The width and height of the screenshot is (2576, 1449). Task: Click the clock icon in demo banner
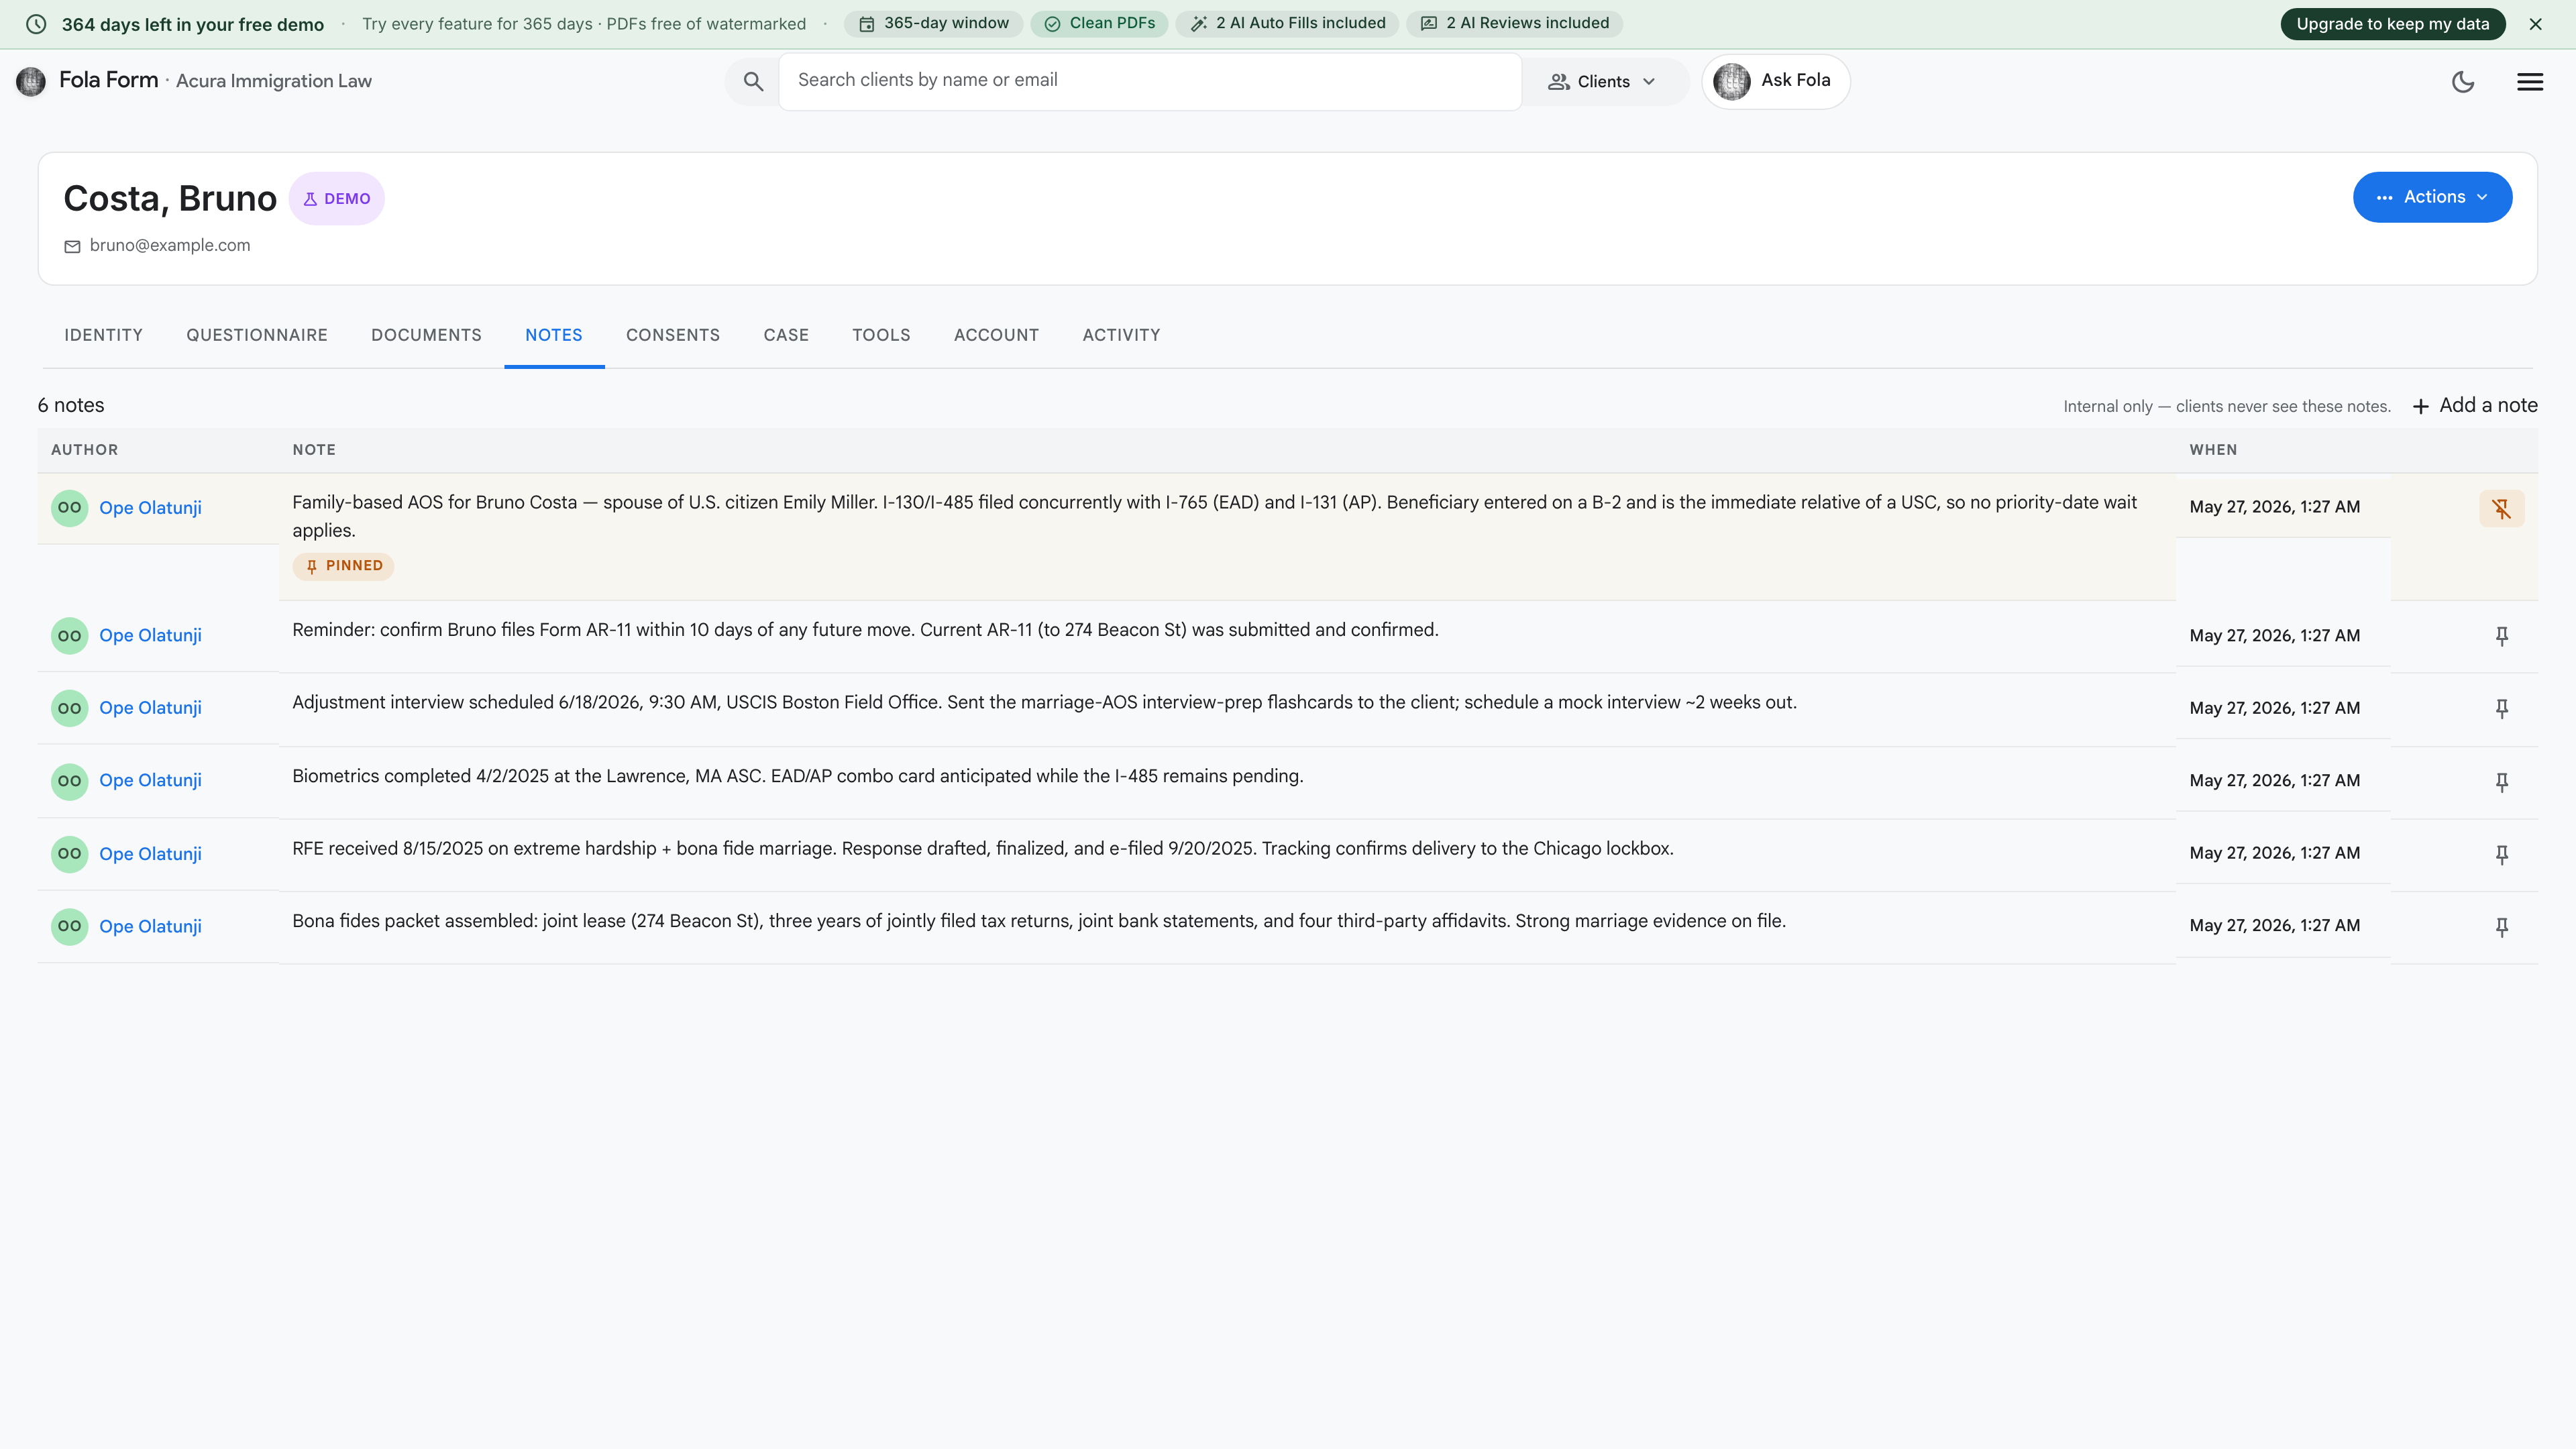(x=36, y=24)
